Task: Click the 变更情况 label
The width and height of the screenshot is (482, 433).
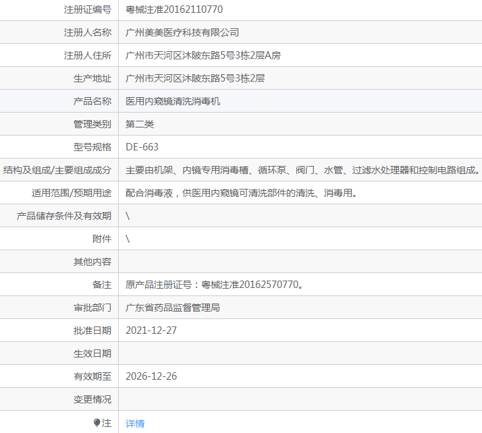Action: click(92, 399)
